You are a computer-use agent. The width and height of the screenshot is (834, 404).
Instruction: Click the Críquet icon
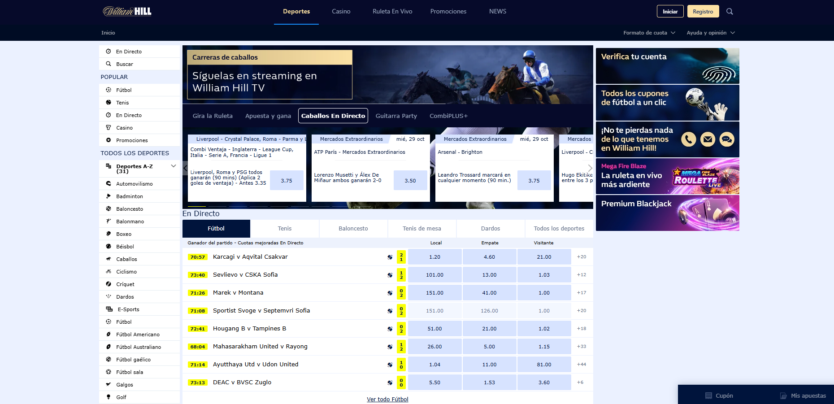[109, 284]
